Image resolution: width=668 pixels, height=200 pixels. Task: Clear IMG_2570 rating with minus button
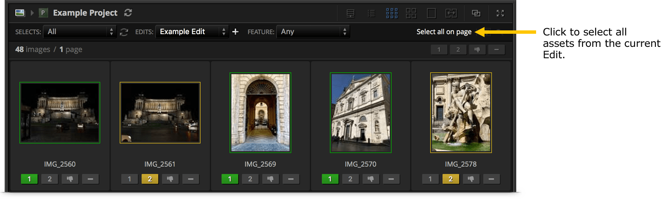(391, 179)
